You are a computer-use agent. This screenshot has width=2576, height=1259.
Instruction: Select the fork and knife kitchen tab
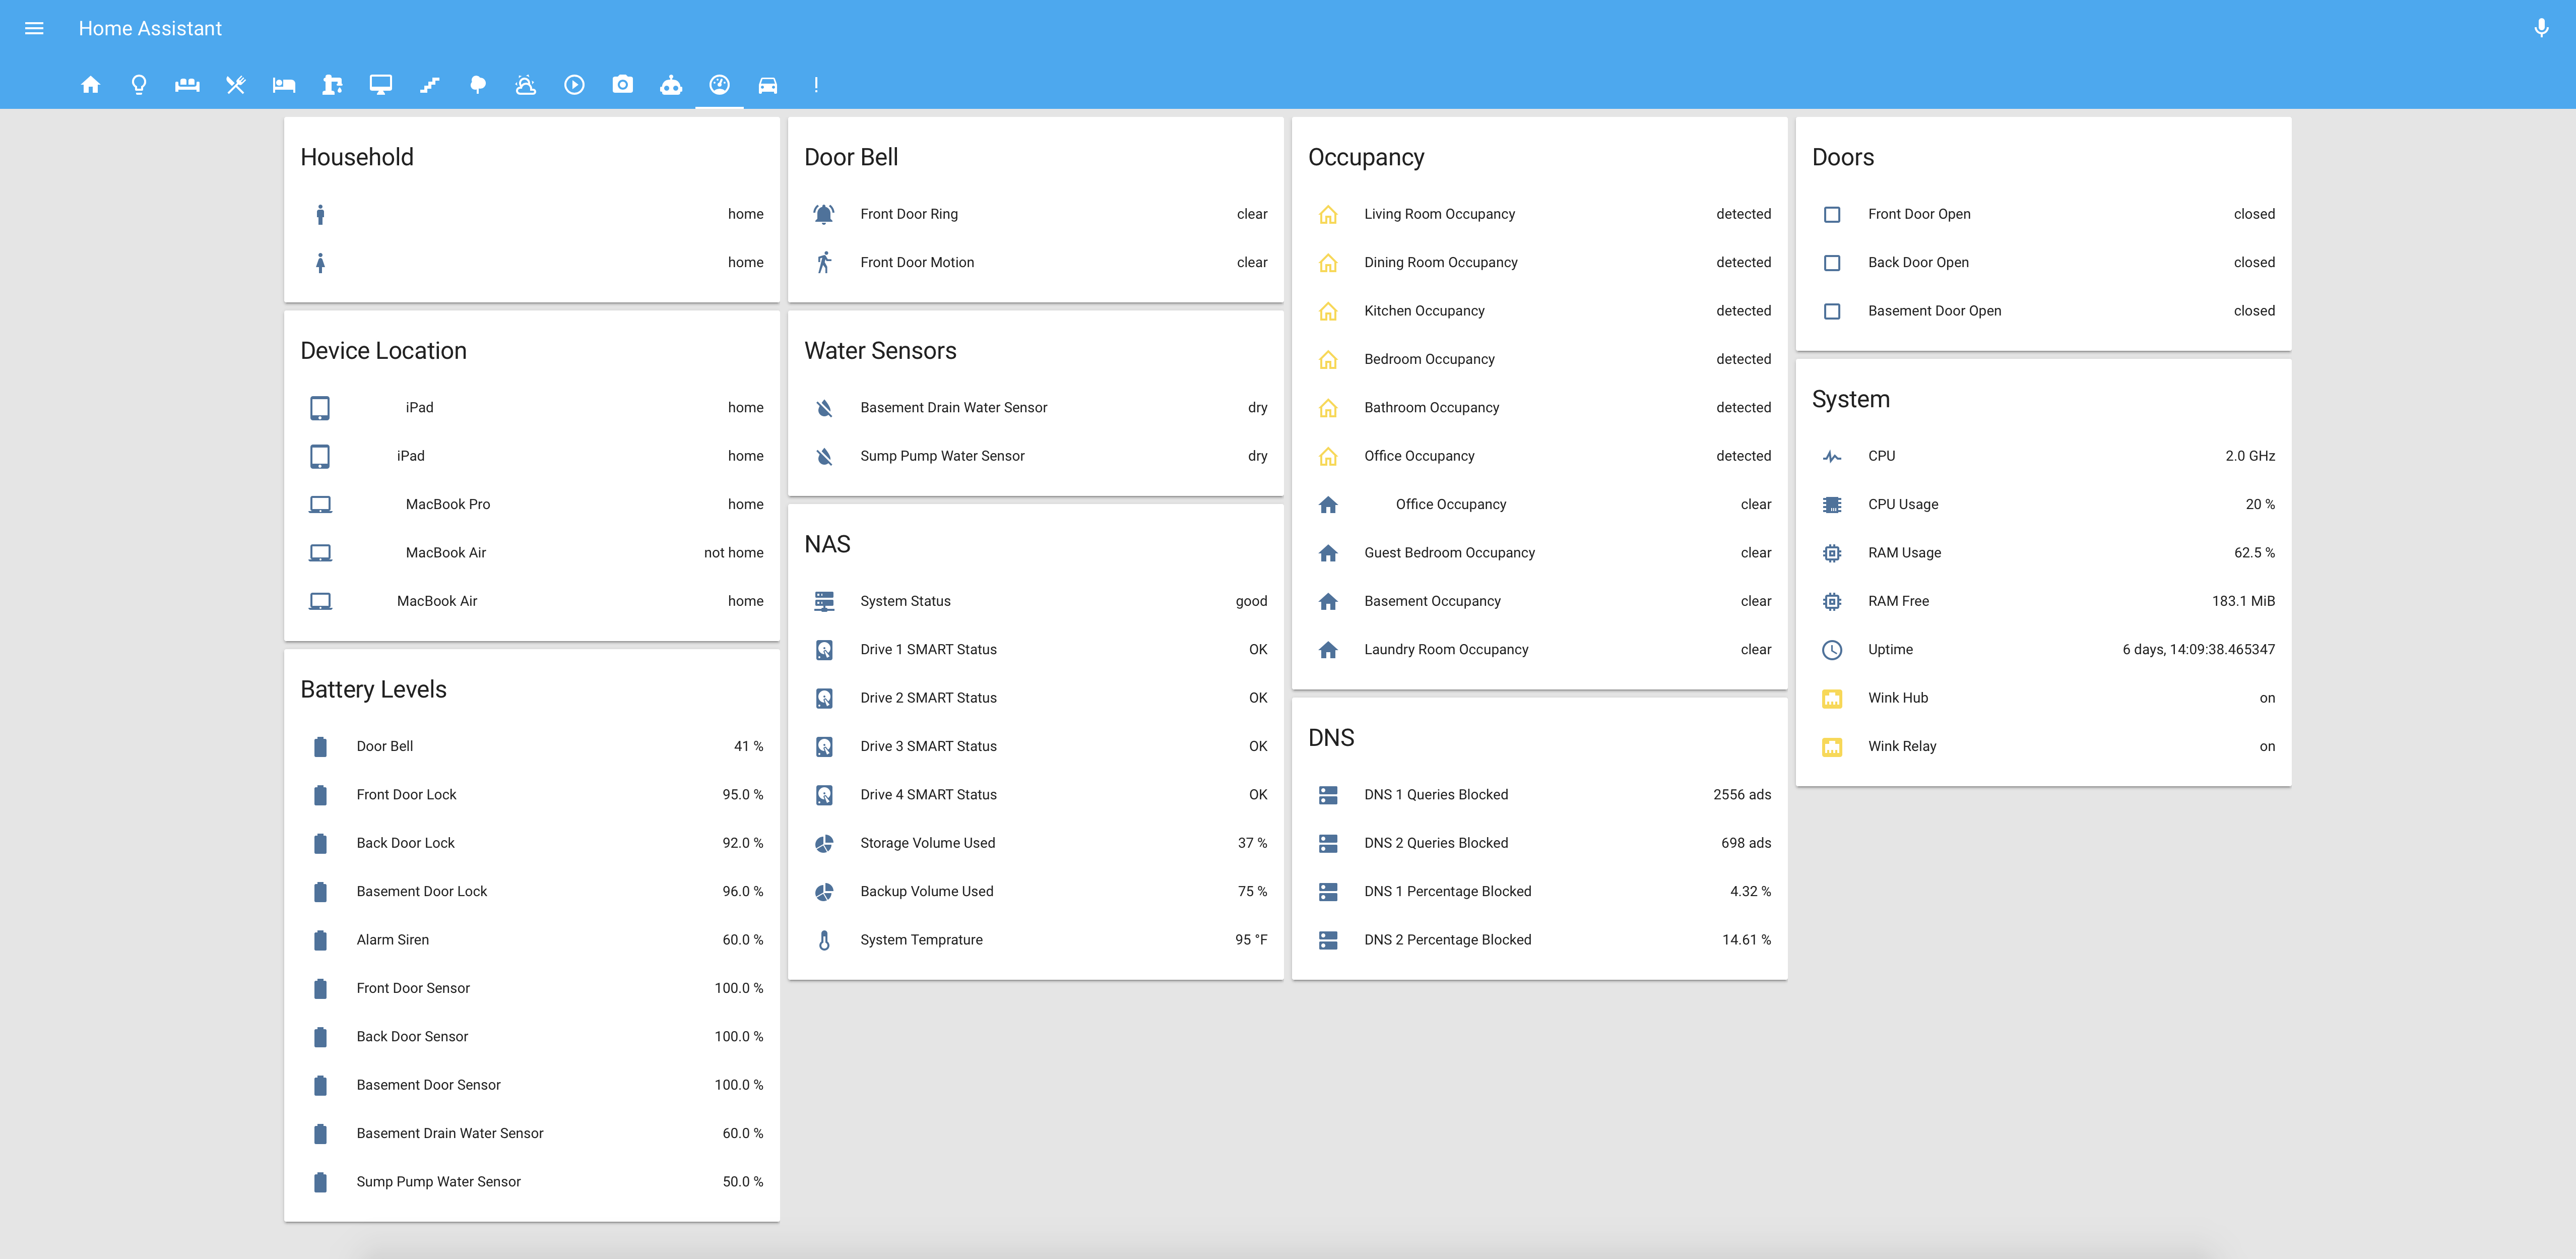pyautogui.click(x=236, y=85)
